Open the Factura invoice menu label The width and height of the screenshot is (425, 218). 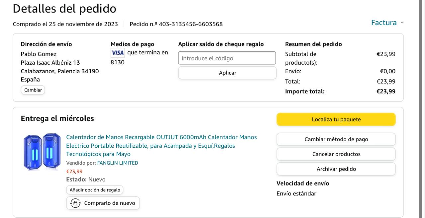[x=384, y=23]
